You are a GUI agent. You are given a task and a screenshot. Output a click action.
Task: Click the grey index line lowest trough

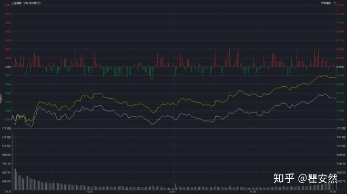(31, 127)
